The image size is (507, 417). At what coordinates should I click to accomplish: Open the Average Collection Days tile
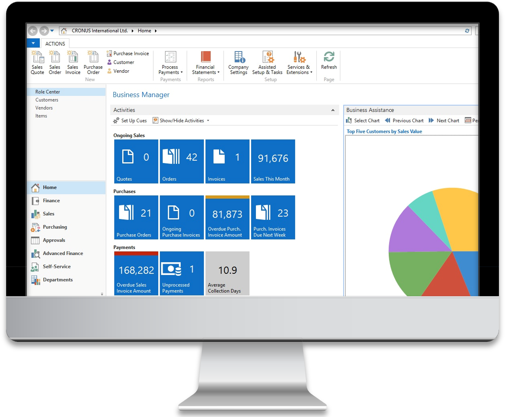(x=227, y=273)
